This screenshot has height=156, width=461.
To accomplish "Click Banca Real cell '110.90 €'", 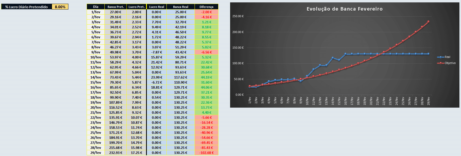I will click(181, 82).
